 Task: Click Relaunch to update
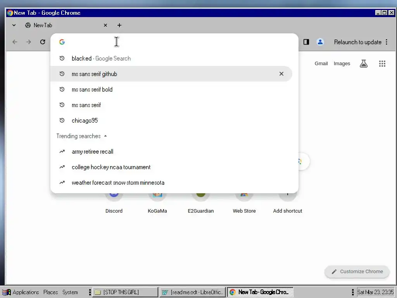point(357,42)
